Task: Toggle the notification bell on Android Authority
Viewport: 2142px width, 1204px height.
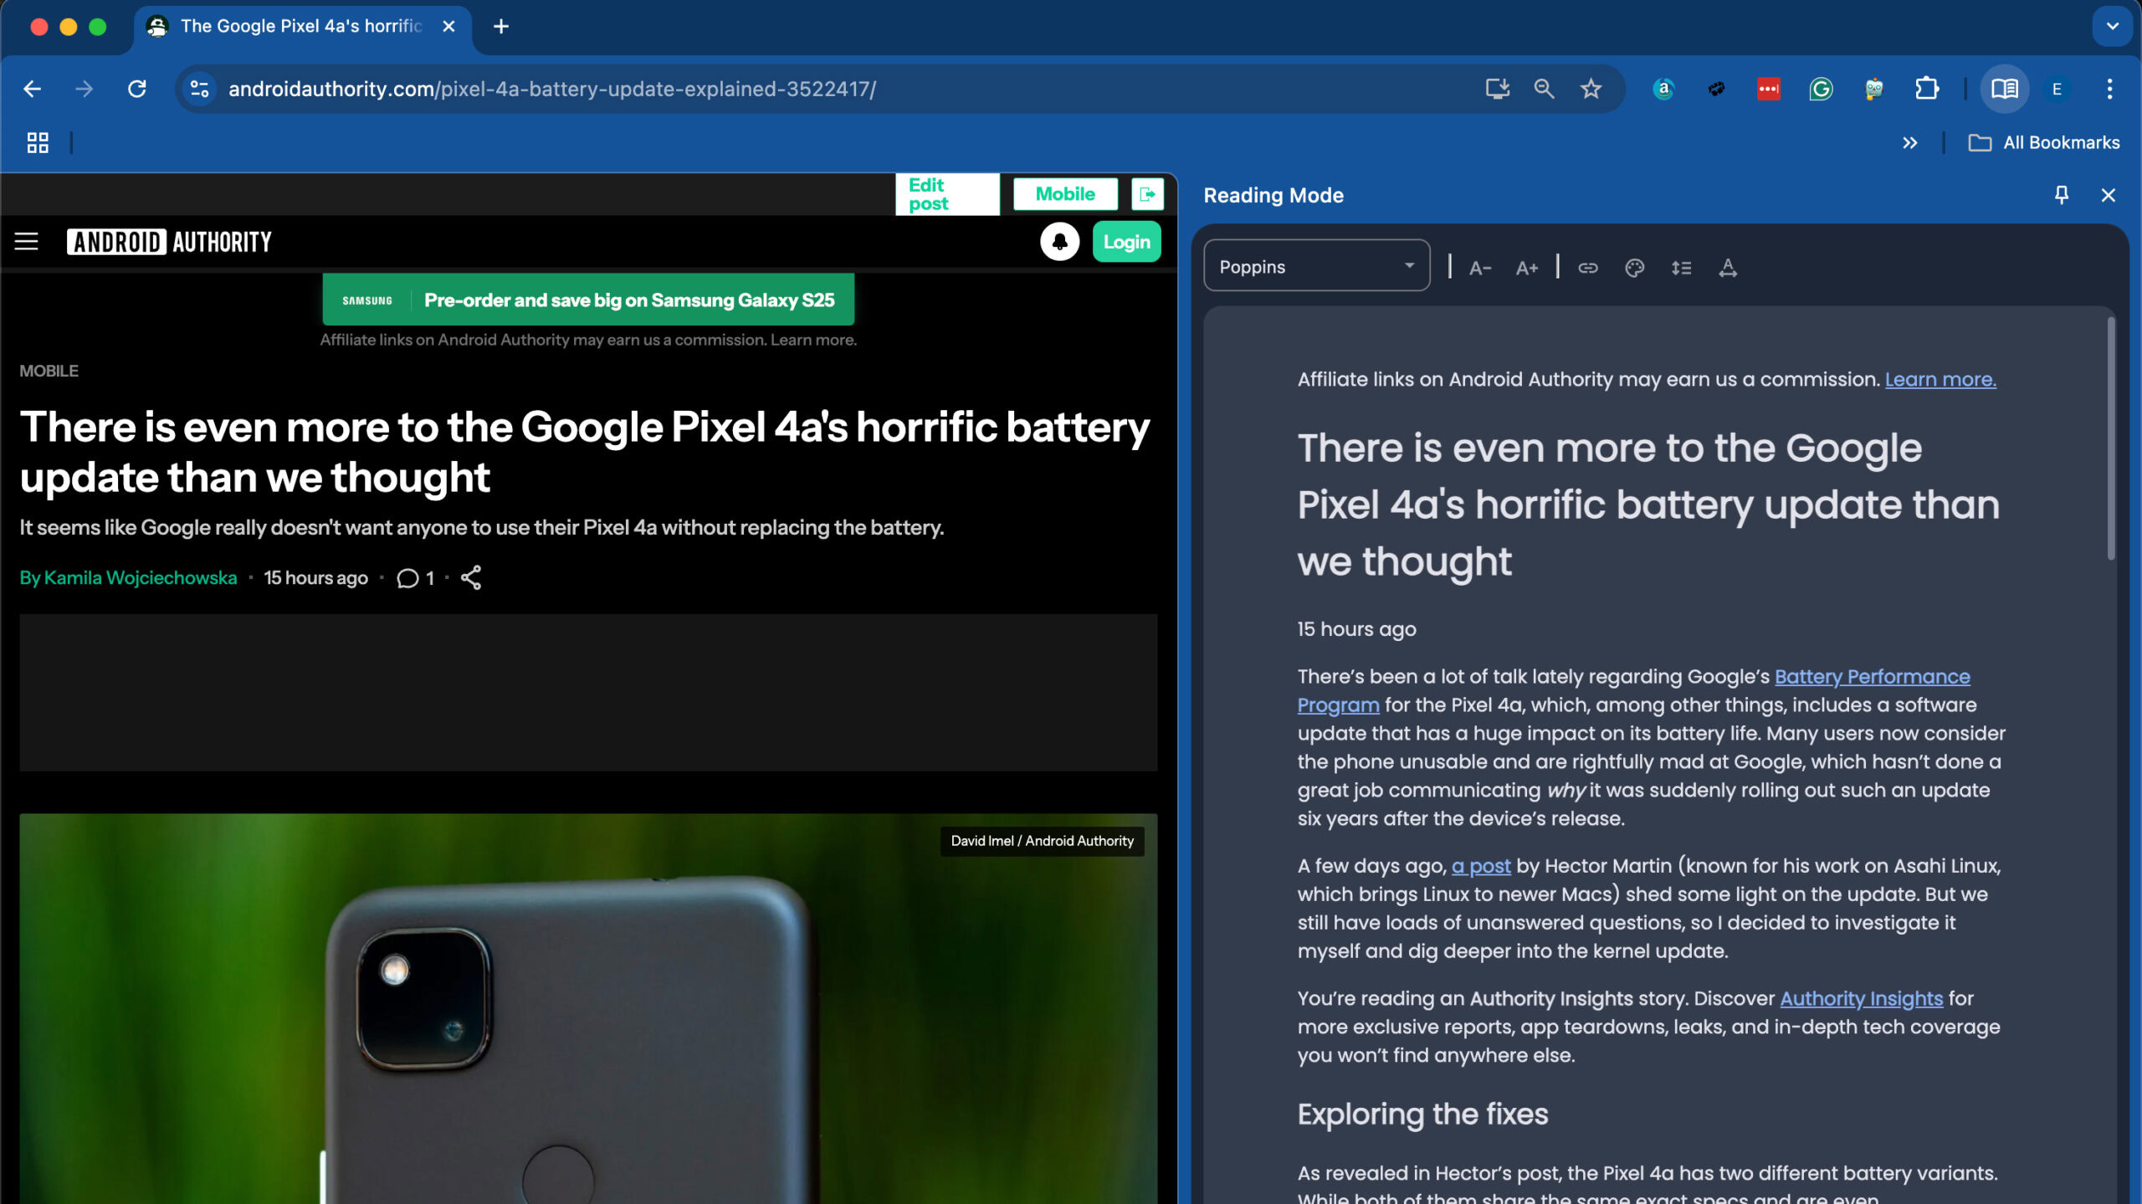Action: 1059,242
